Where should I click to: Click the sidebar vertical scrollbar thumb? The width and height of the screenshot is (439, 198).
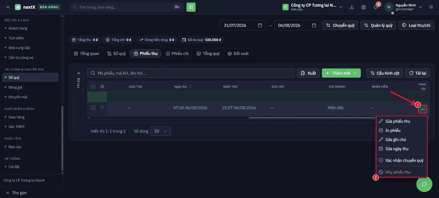click(x=62, y=138)
